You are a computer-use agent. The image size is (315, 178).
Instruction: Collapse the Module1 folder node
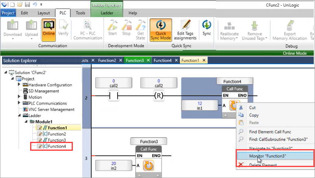coord(25,122)
